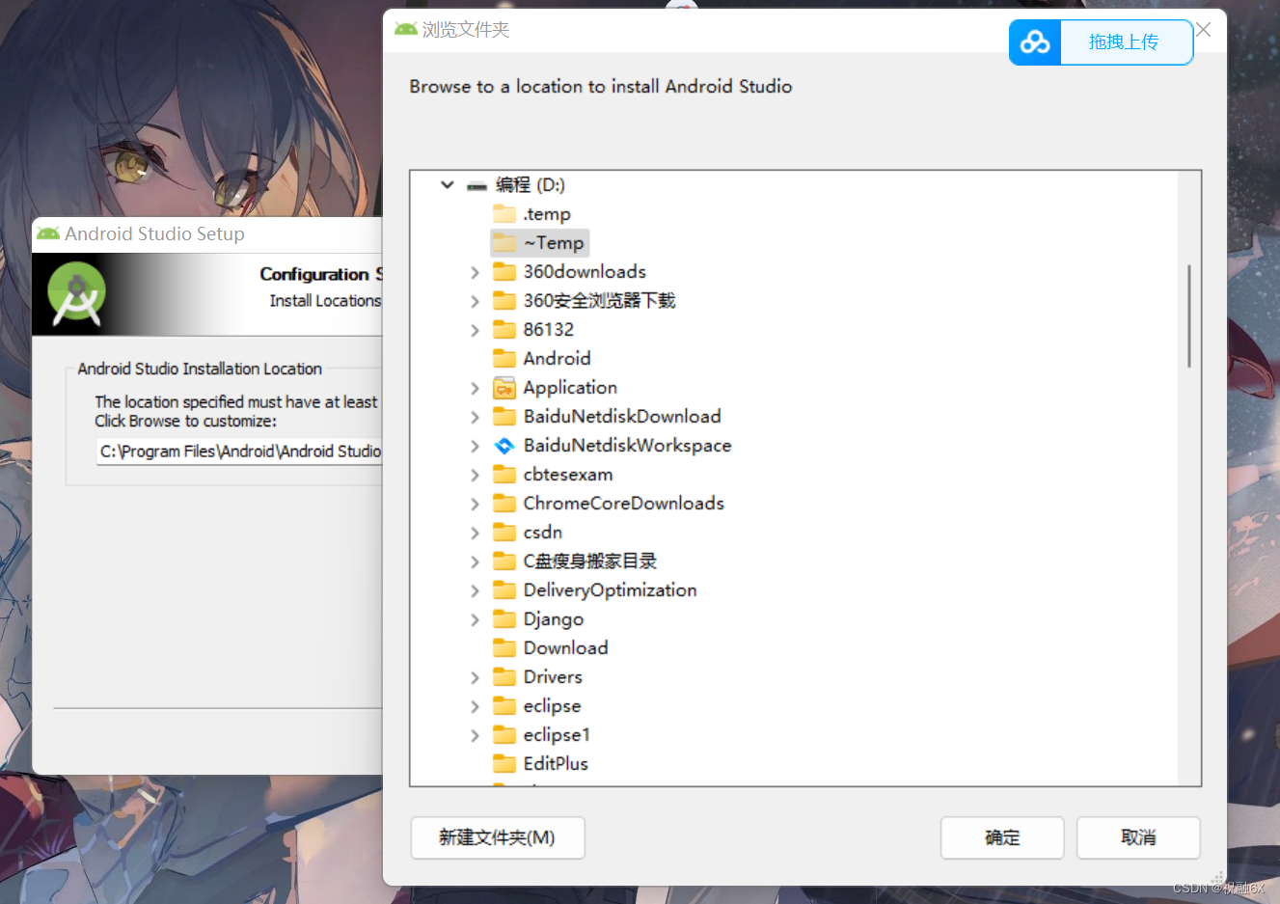
Task: Expand the BaiduNetdiskWorkspace chevron
Action: [475, 446]
